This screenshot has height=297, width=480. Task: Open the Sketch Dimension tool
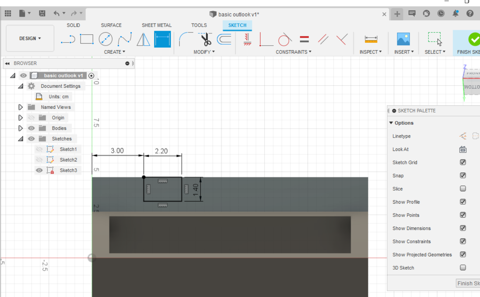point(163,39)
